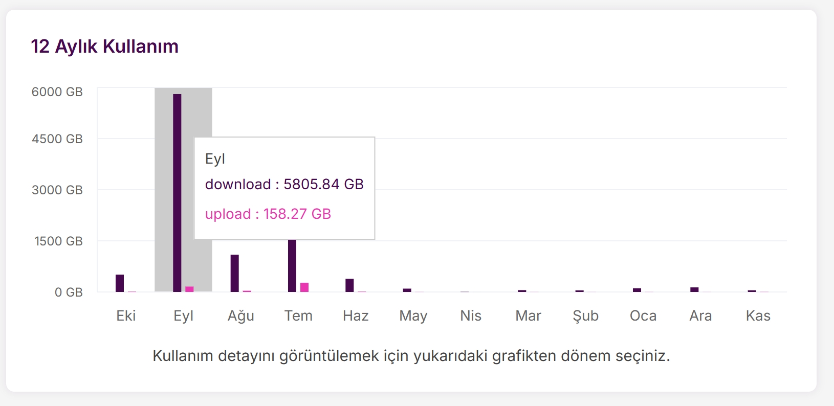Click the Ara download bar
Viewport: 834px width, 406px height.
[x=694, y=289]
